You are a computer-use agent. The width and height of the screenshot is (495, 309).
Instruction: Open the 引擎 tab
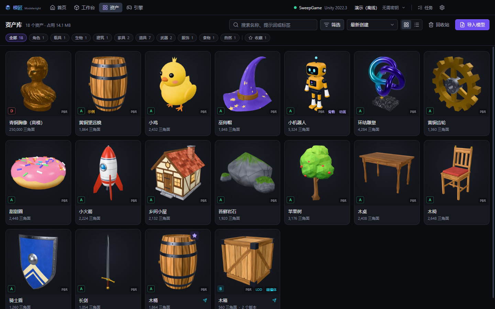[x=135, y=8]
